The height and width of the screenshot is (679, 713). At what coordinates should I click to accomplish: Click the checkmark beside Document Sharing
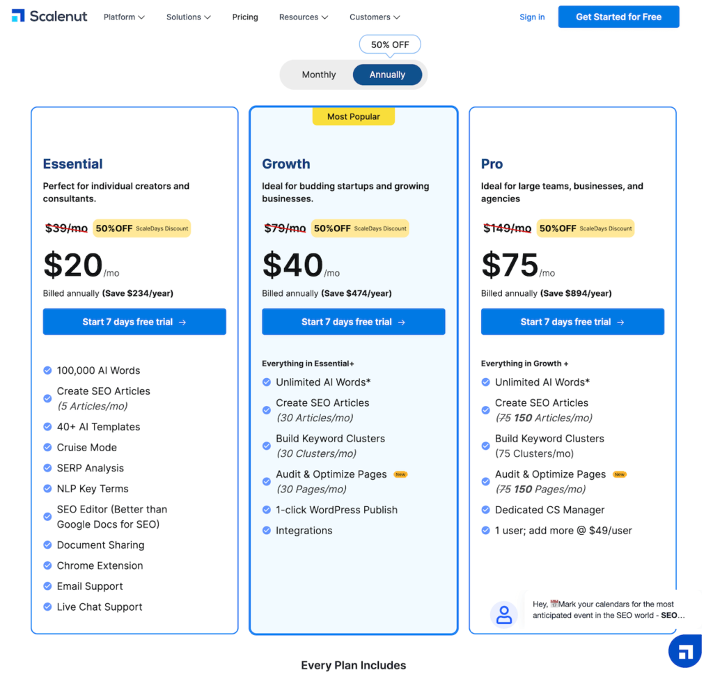[47, 545]
